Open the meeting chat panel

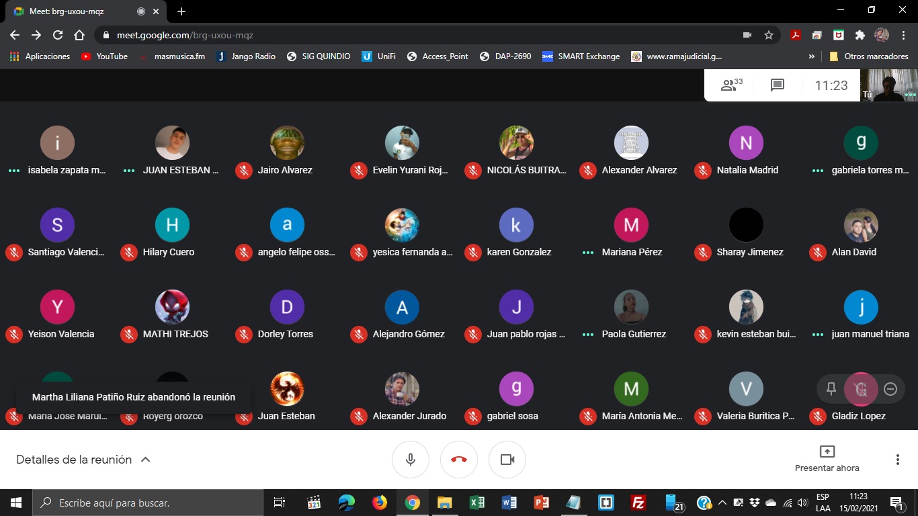click(x=777, y=85)
